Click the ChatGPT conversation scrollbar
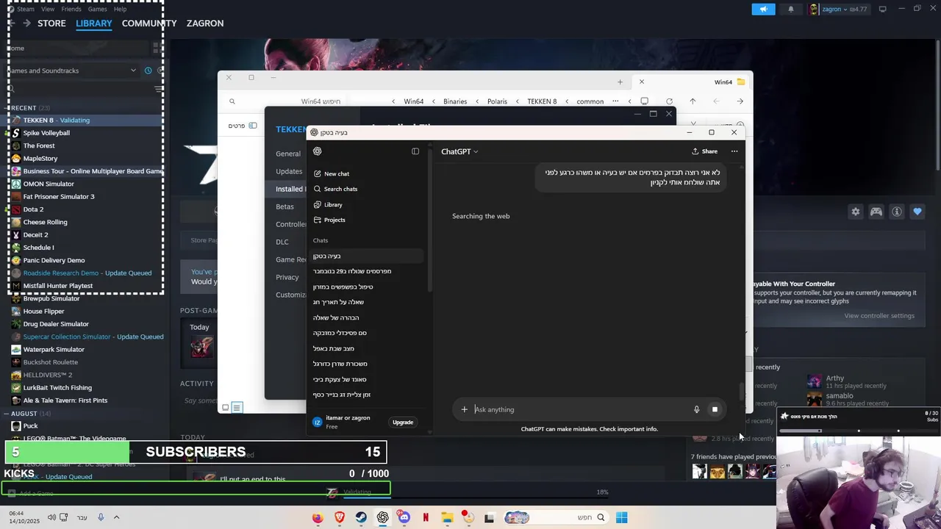 coord(741,392)
